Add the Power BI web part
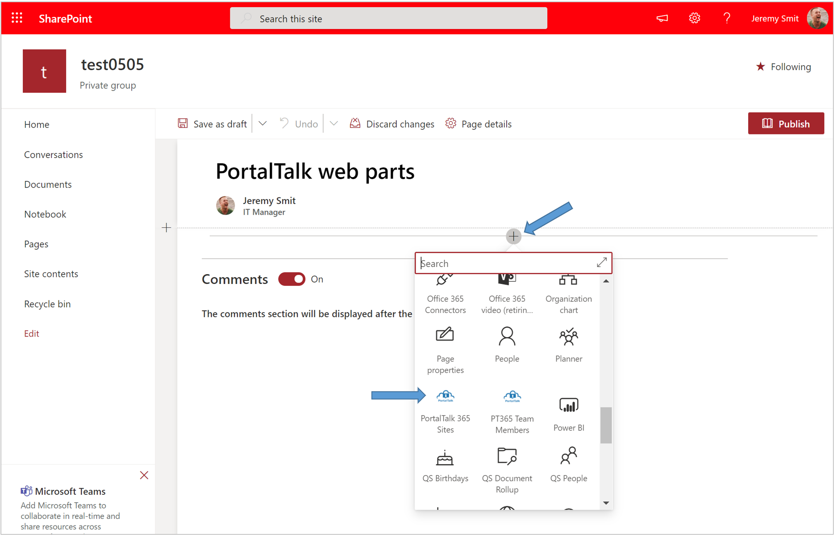837x538 pixels. pos(568,415)
